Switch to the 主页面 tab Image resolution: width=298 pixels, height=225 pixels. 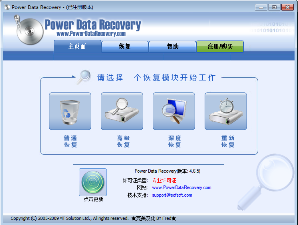point(77,46)
